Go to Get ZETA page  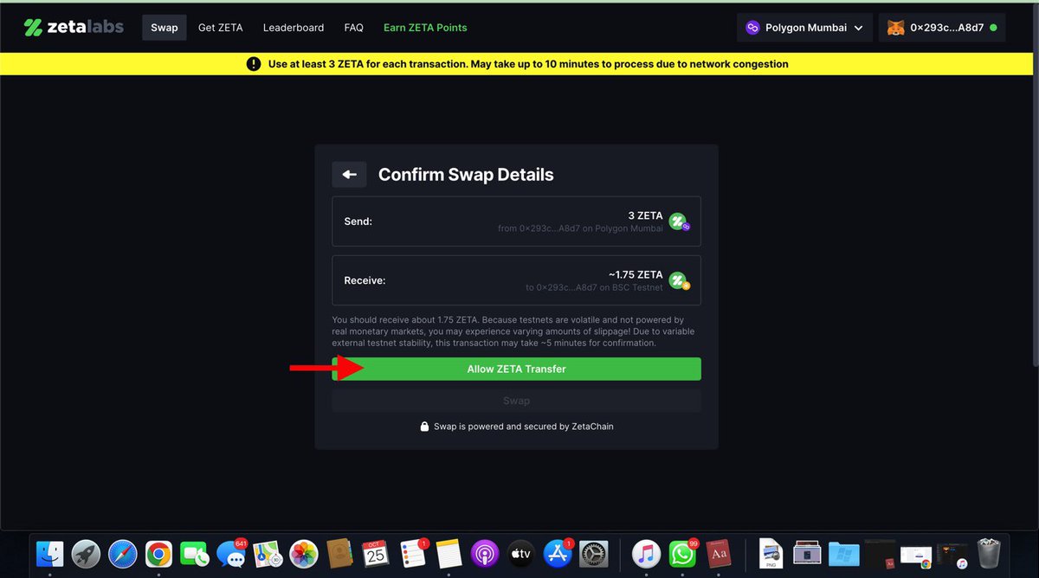click(221, 28)
